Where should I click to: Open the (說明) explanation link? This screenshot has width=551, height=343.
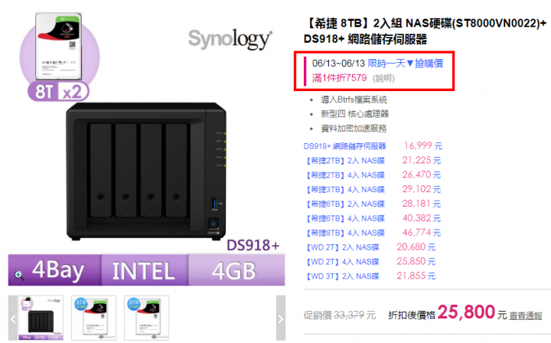(x=383, y=78)
